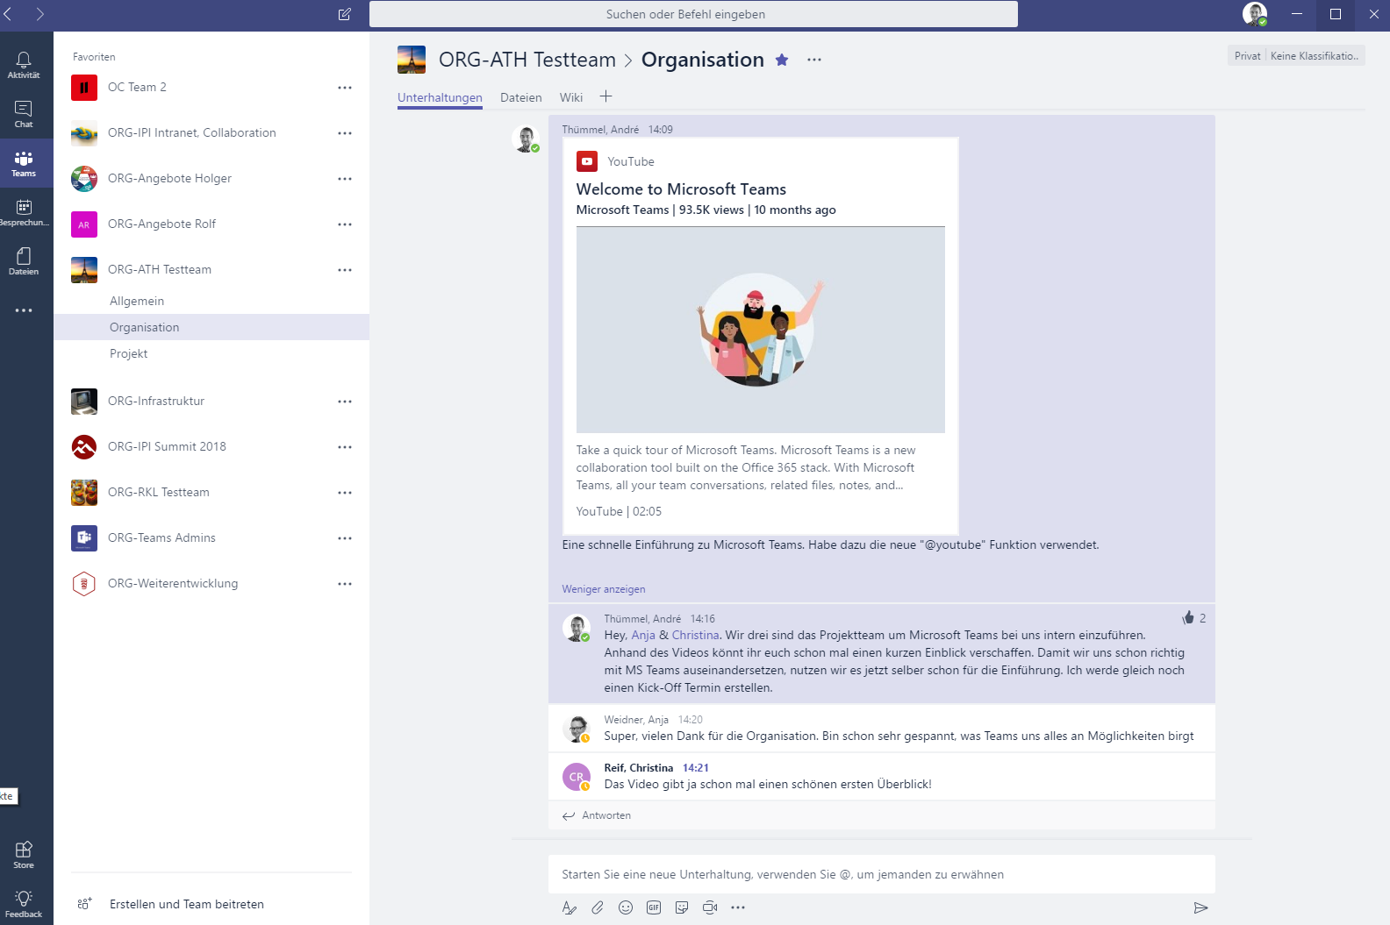Open channel options ellipsis next to Organisation
The image size is (1390, 925).
pos(814,60)
